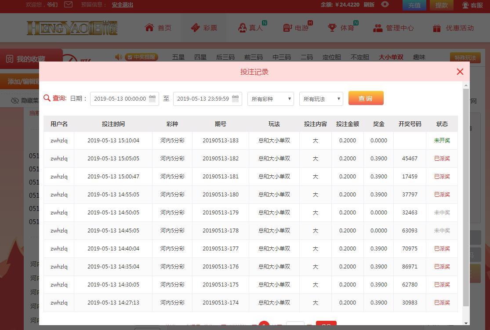This screenshot has height=330, width=490.
Task: Click the home icon beside 首页
Action: (x=149, y=28)
